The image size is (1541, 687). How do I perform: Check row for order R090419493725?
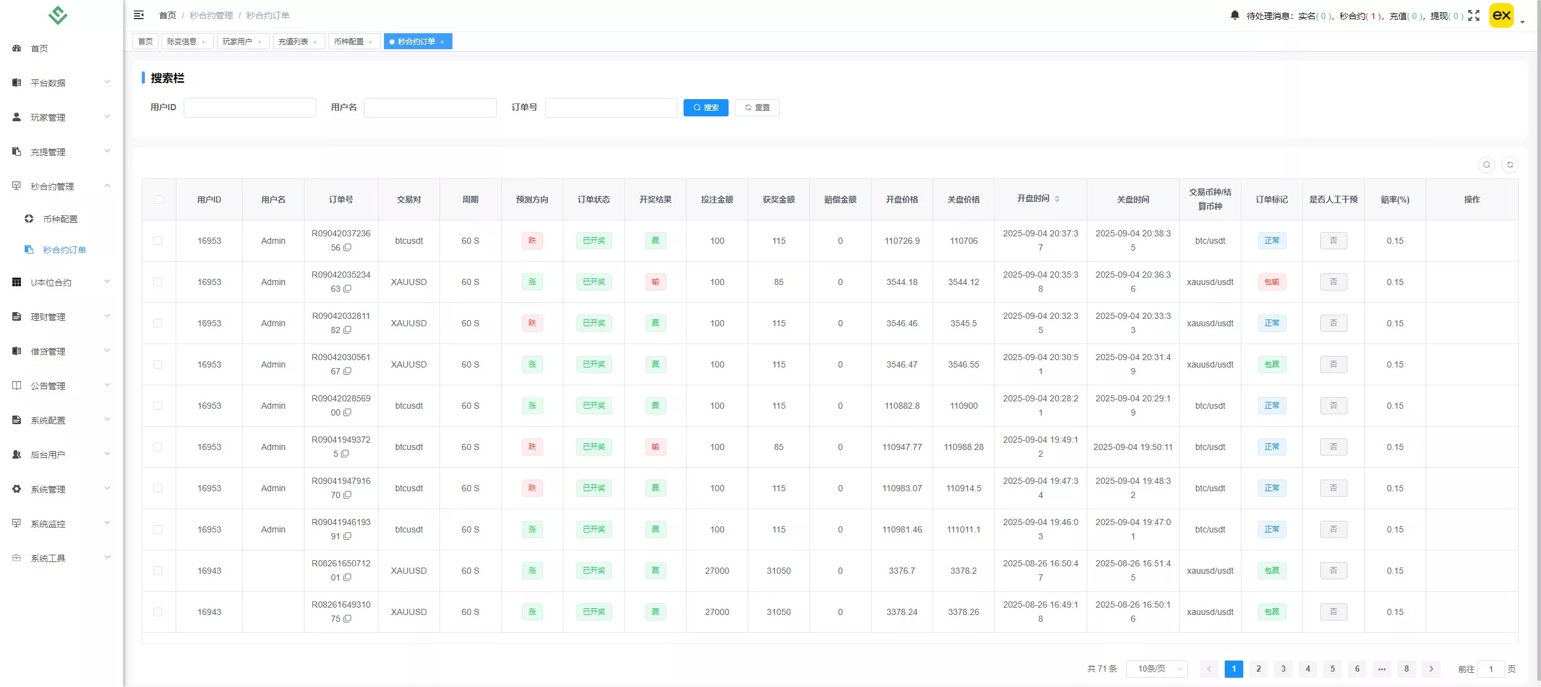(x=158, y=447)
